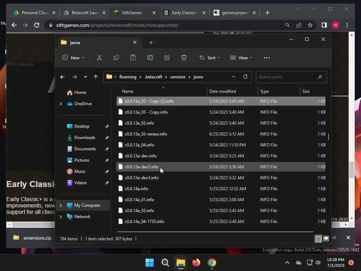Switch to Personal Cloud Chrome tab

pos(35,13)
